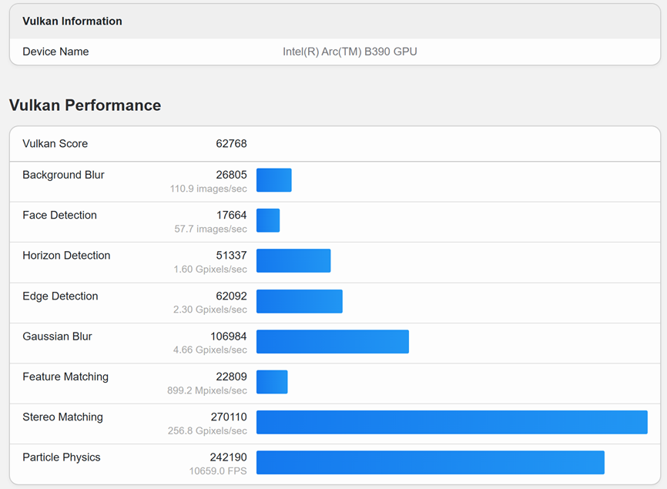Click the Background Blur progress bar

click(273, 180)
